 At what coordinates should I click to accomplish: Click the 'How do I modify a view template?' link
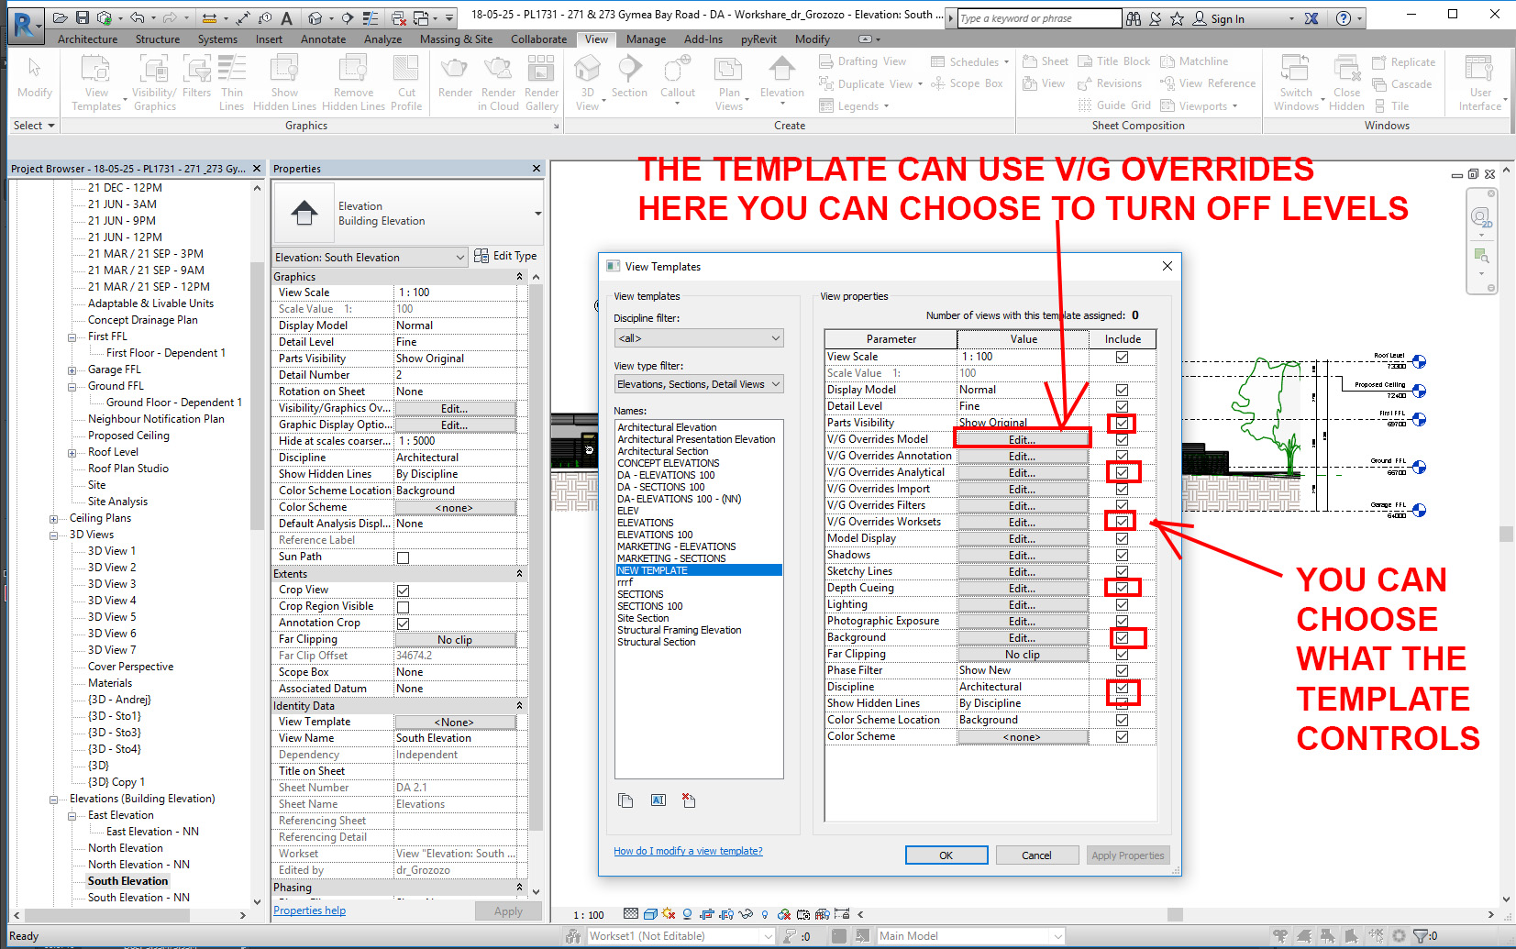click(x=688, y=851)
